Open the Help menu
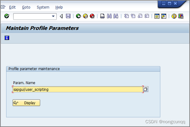The width and height of the screenshot is (190, 127). (59, 7)
